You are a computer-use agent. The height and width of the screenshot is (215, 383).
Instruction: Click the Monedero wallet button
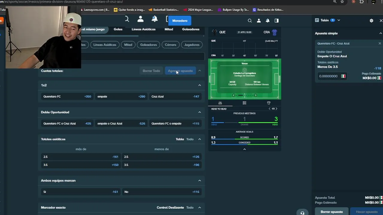coord(180,21)
